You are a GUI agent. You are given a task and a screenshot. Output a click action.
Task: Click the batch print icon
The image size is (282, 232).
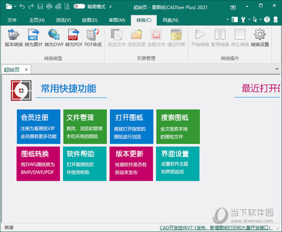pos(58,7)
